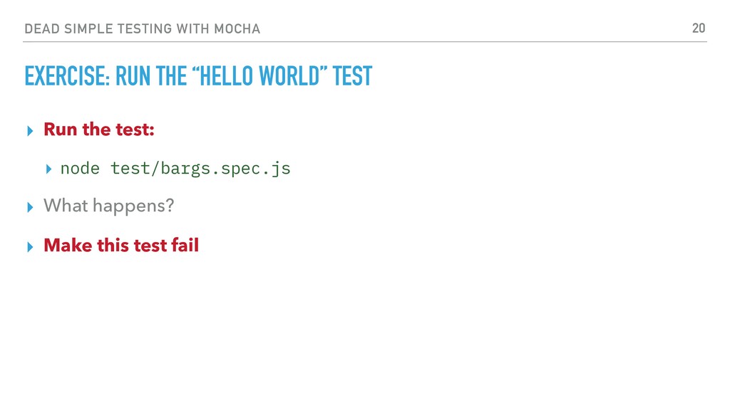
Task: Click the word "happens?" in the gray bullet
Action: tap(133, 206)
